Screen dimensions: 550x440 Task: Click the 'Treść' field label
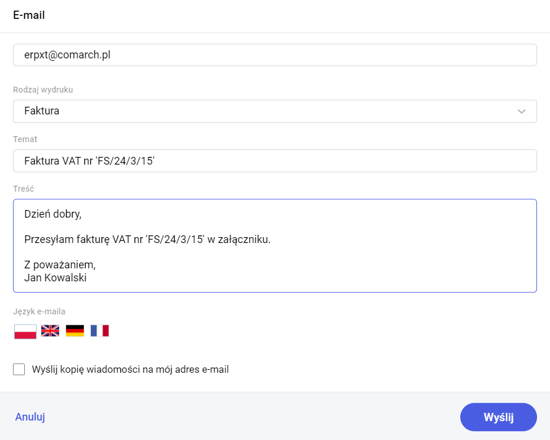tap(24, 189)
